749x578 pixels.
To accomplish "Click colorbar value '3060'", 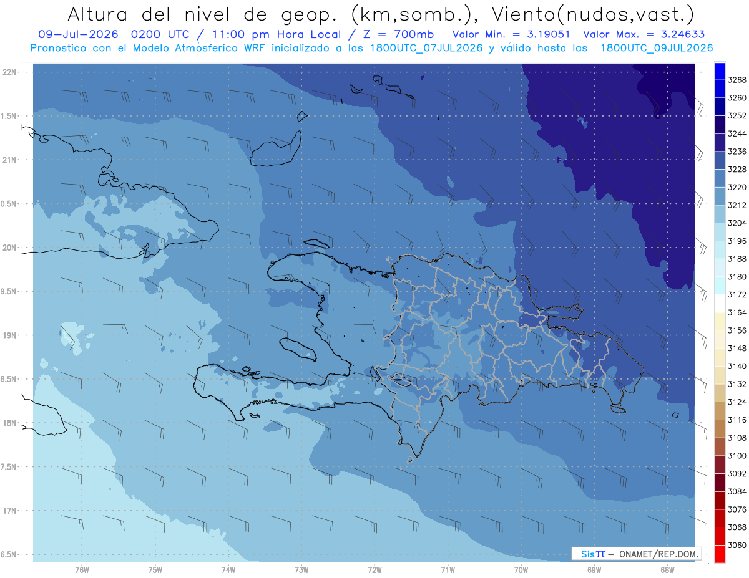I will [737, 545].
